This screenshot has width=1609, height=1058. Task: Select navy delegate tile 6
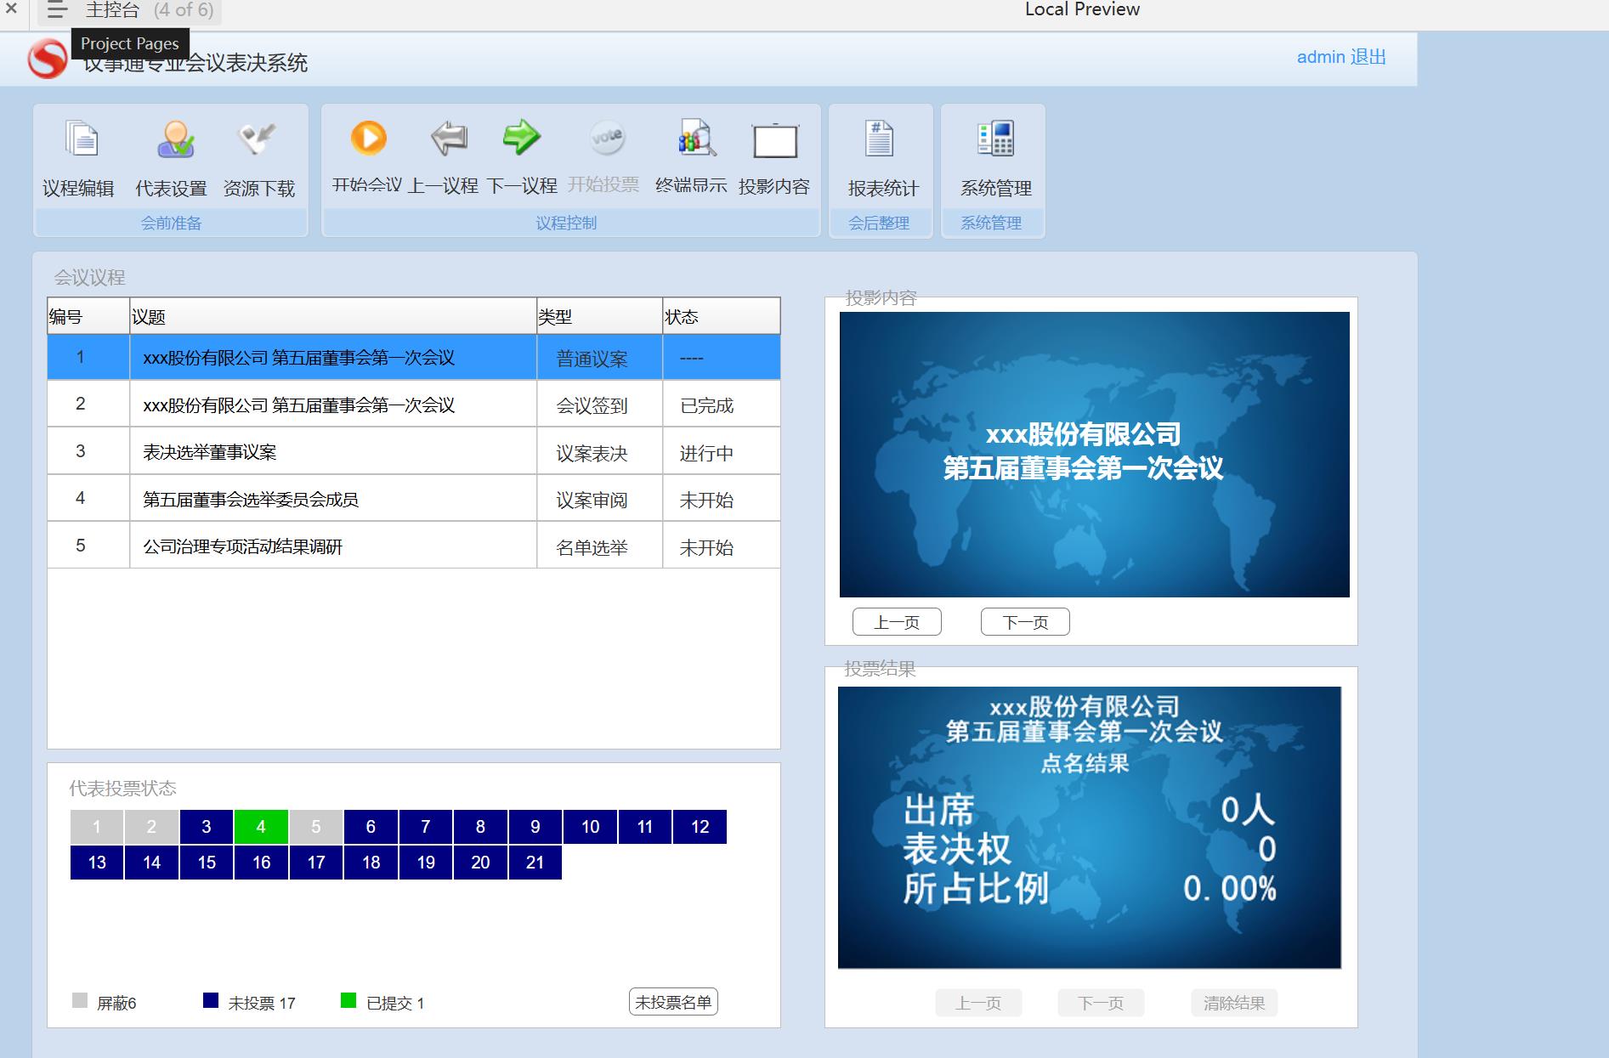[371, 827]
